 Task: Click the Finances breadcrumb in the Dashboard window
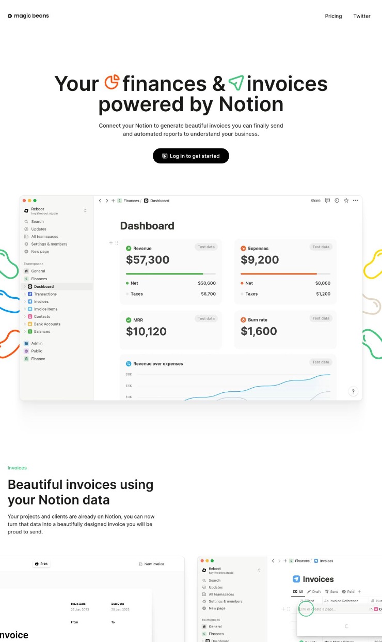129,201
